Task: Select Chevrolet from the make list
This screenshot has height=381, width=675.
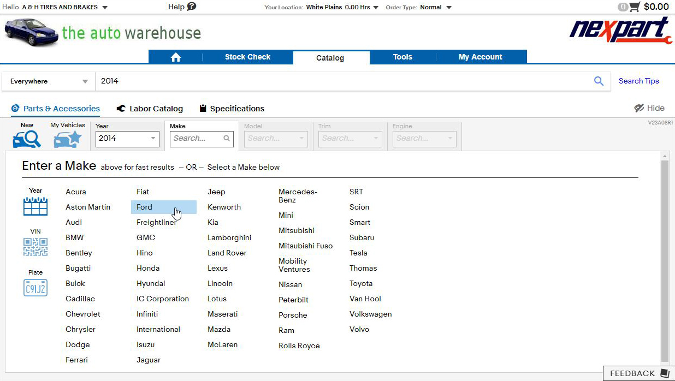Action: click(x=83, y=314)
